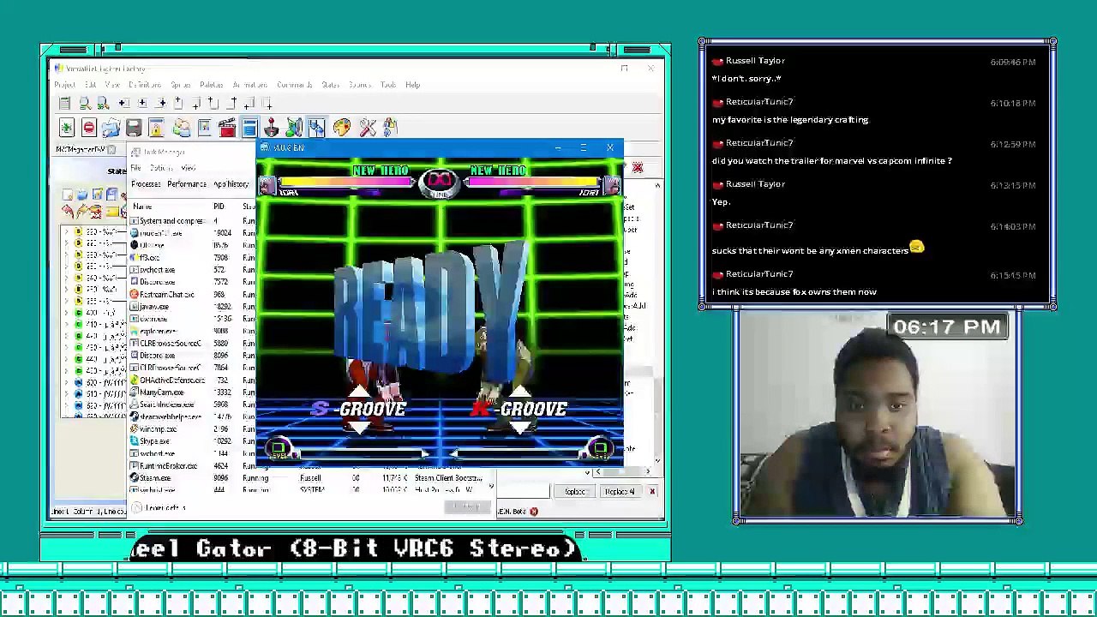
Task: Select the SearchIndexer.exe process row
Action: pyautogui.click(x=192, y=404)
